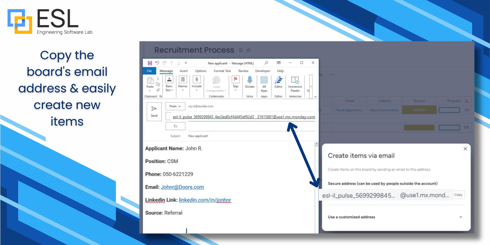Click the Redo arrow in quick access toolbar
The height and width of the screenshot is (245, 490).
tap(164, 63)
